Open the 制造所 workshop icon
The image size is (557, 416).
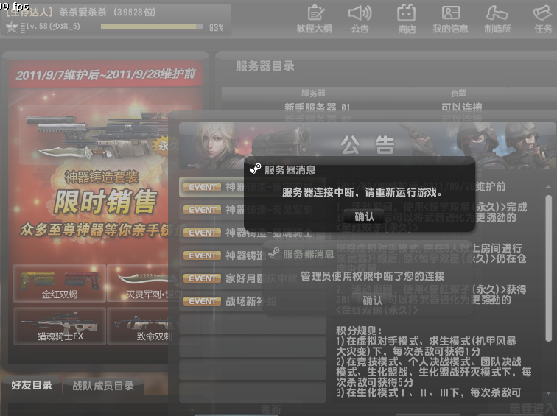(x=497, y=19)
